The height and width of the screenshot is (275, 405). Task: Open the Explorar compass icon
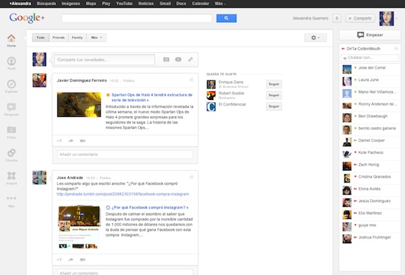(11, 86)
